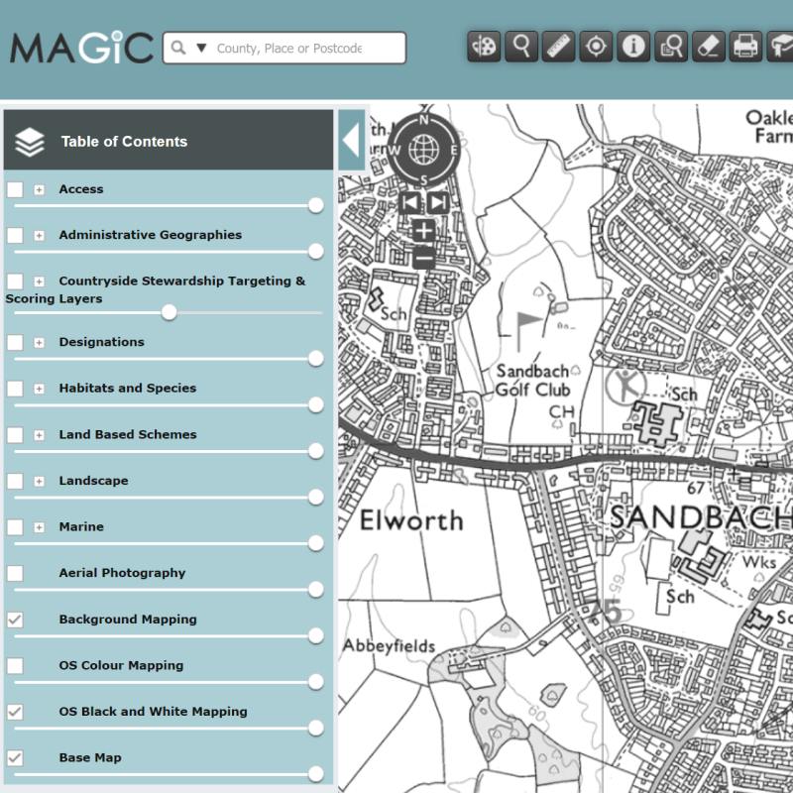Open the paint palette drawing tool
The width and height of the screenshot is (793, 793).
tap(484, 47)
